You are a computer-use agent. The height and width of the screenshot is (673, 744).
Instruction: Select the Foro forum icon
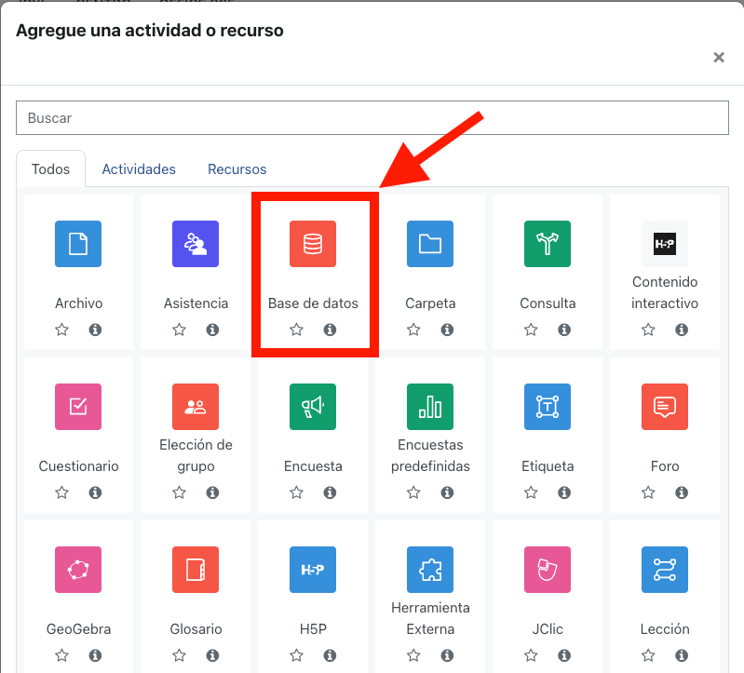coord(665,407)
